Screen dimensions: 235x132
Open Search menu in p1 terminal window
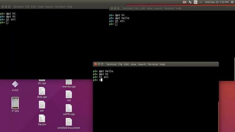(49, 7)
